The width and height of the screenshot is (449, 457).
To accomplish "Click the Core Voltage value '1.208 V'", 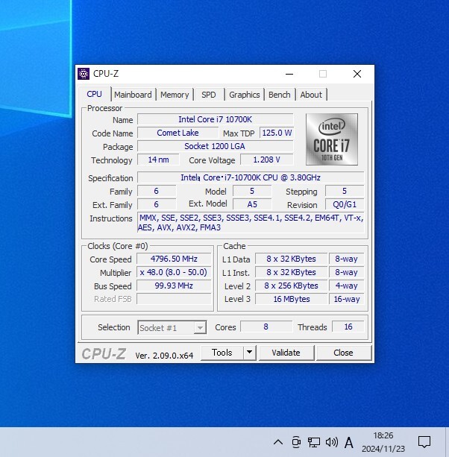I will 266,160.
